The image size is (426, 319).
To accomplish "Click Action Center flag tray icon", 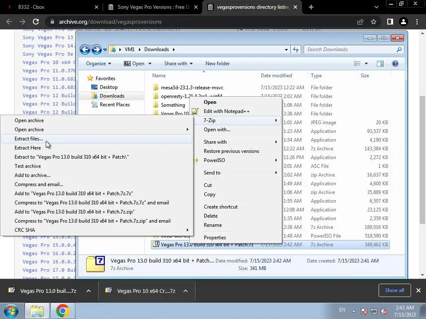I will [364, 312].
